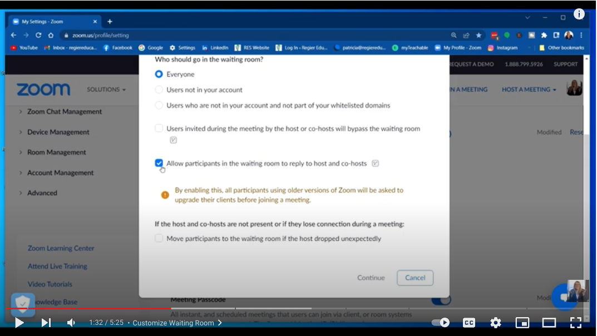Seek on the red video progress bar
Screen dimensions: 597x336
tap(88, 308)
